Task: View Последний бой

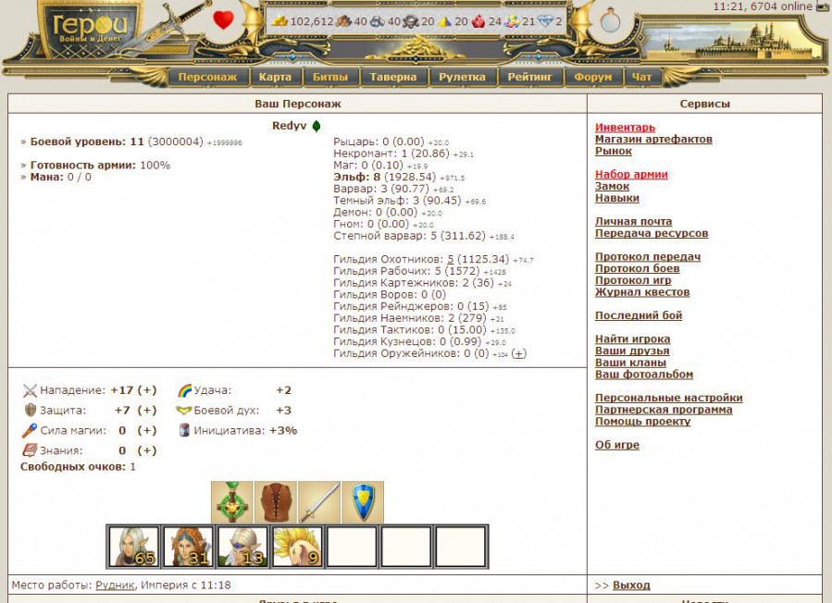Action: [639, 315]
